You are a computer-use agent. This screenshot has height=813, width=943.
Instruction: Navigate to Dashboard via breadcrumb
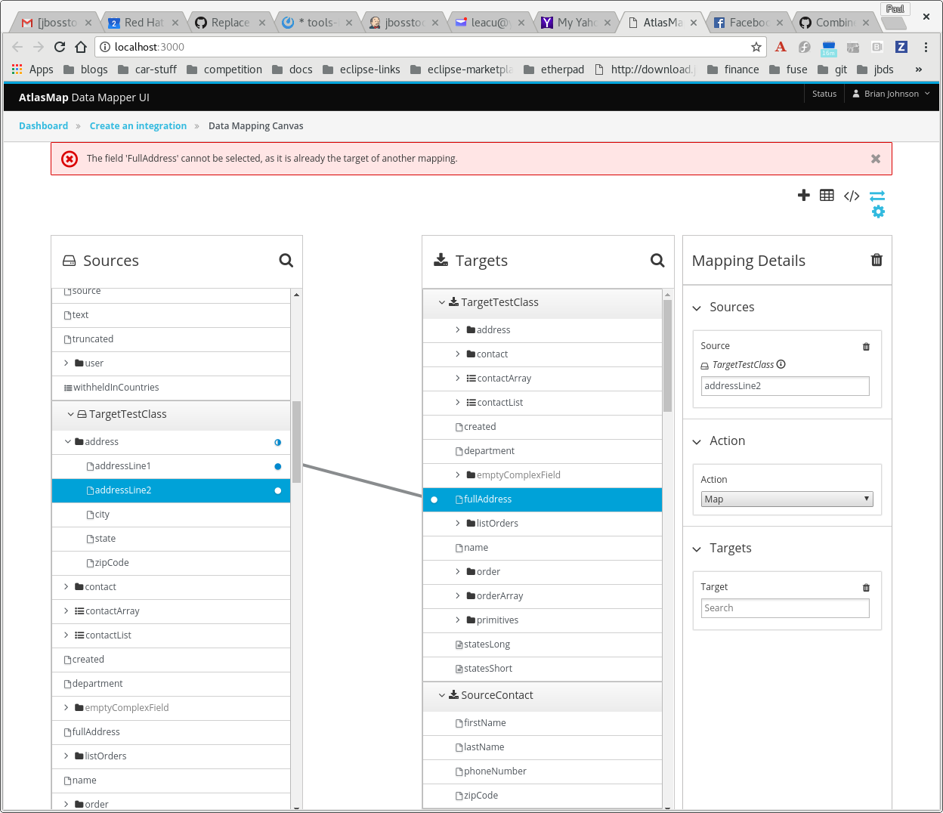tap(43, 125)
